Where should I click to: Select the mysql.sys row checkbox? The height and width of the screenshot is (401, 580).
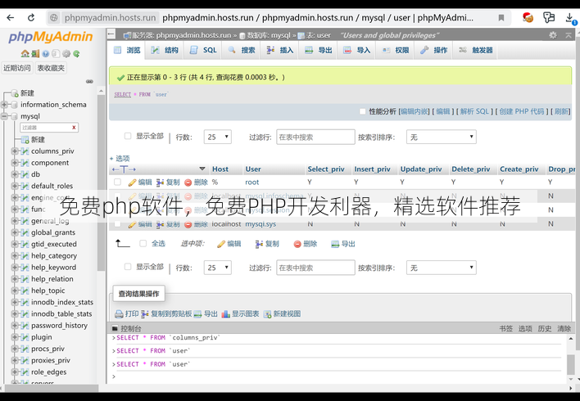pos(117,224)
